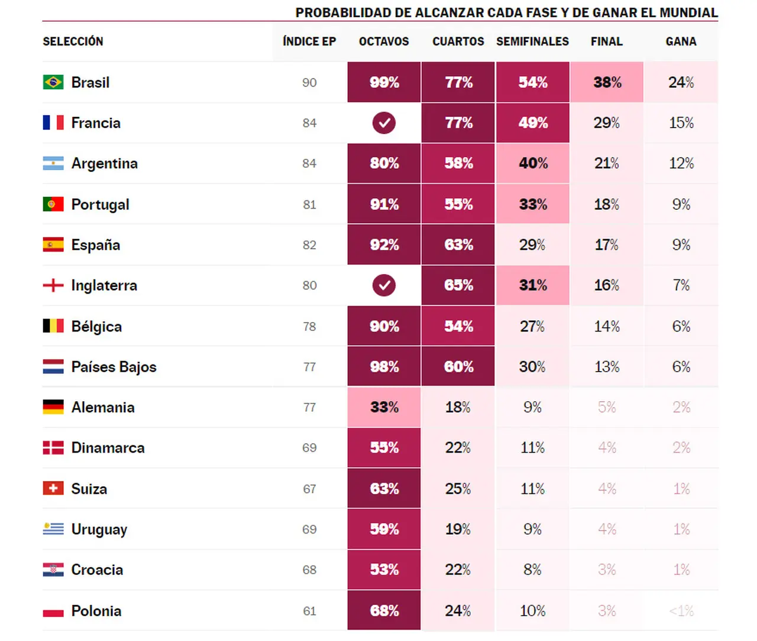
Task: Click Brasil's 99% octavos cell
Action: point(384,82)
